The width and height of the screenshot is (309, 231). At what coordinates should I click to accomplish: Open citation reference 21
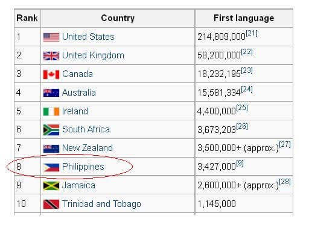(252, 33)
